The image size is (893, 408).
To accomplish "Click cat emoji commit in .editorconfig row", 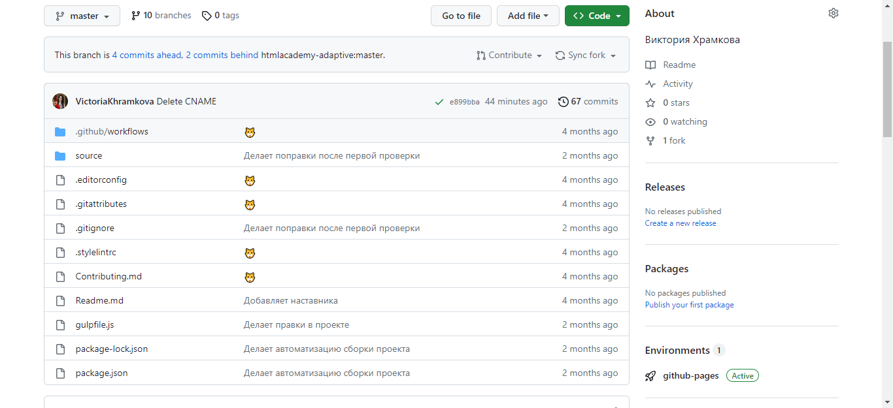I will 250,180.
